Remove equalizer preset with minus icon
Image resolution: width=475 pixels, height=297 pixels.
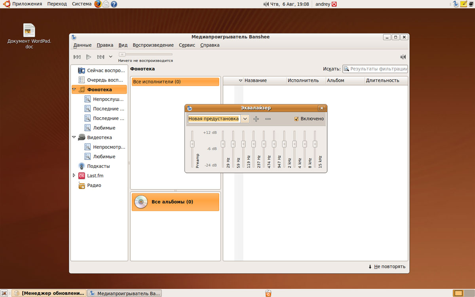[268, 119]
